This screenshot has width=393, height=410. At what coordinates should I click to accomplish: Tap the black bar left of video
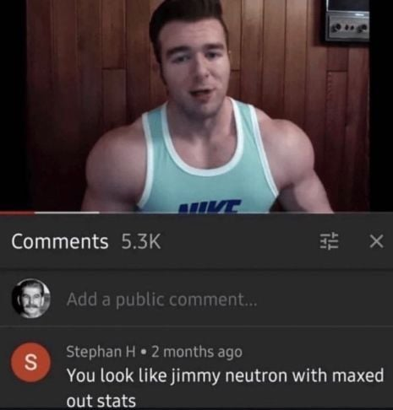14,105
